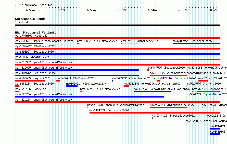Select nsv6487506 (Sedlazeck2020) label
227x144 pixels.
tap(166, 68)
